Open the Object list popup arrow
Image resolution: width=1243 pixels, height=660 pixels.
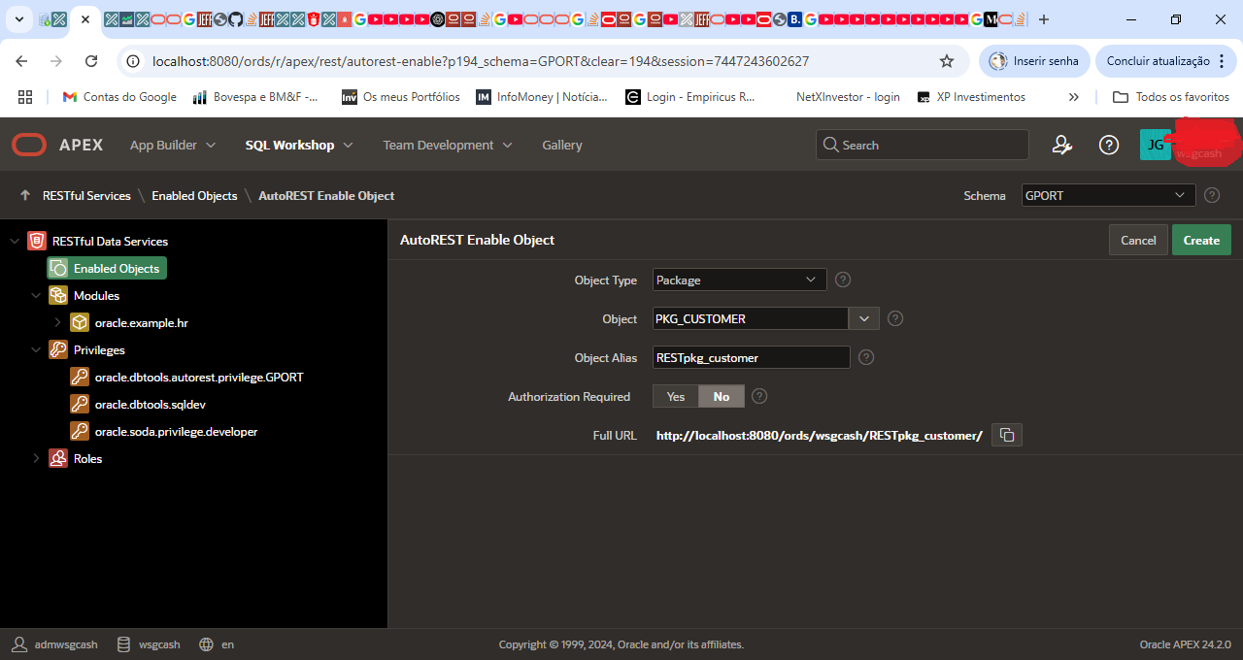point(864,318)
